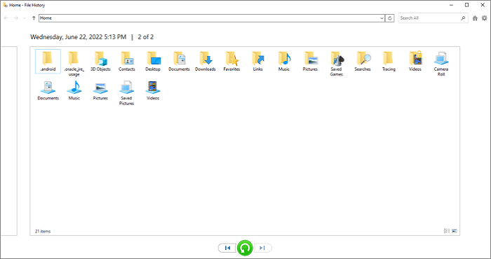Click the Up arrow navigation button
This screenshot has width=491, height=259.
[34, 18]
